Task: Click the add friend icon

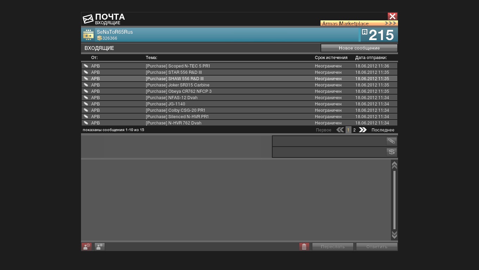Action: 100,247
